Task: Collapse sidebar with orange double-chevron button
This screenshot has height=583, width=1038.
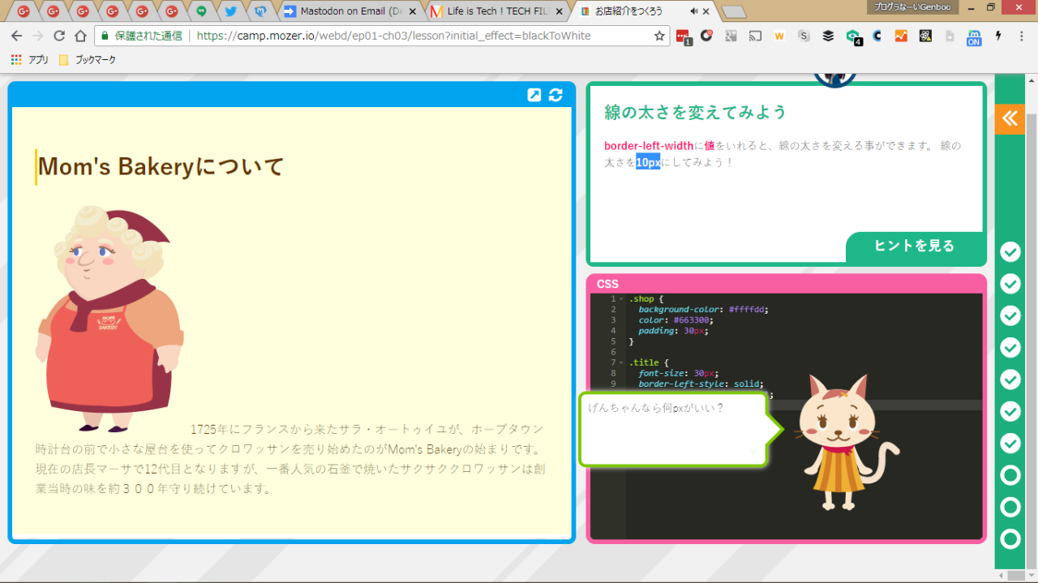Action: 1009,119
